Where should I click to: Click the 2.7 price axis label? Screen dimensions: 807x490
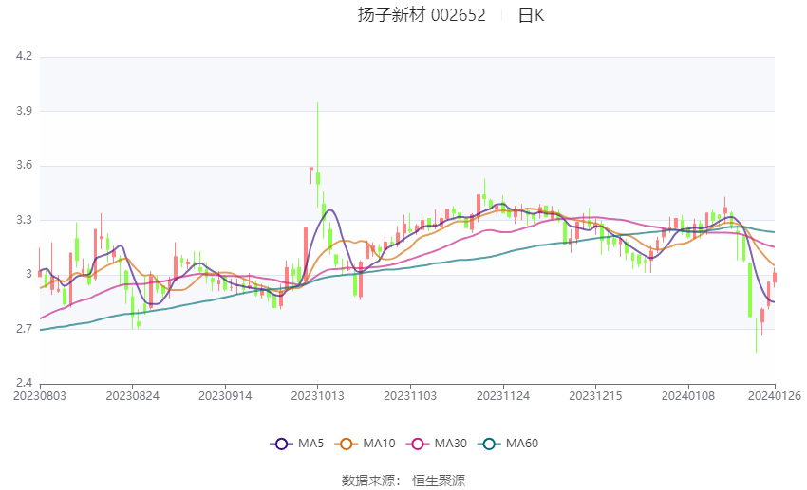[x=24, y=329]
